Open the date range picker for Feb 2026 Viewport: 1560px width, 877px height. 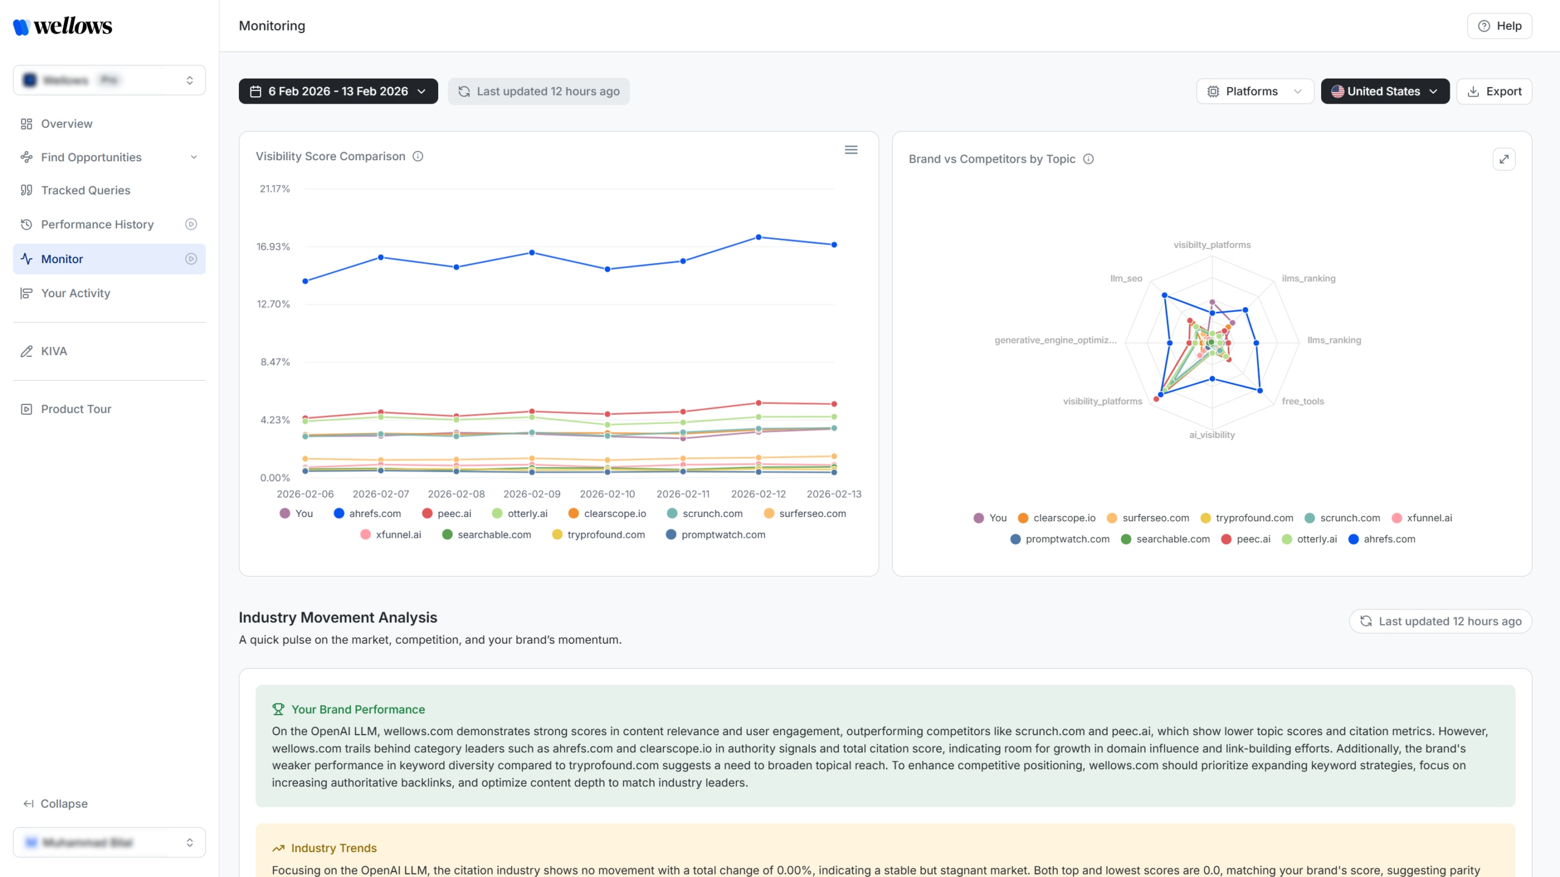click(338, 91)
